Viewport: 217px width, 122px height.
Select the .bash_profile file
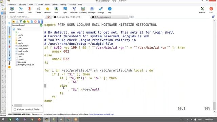[x=23, y=51]
